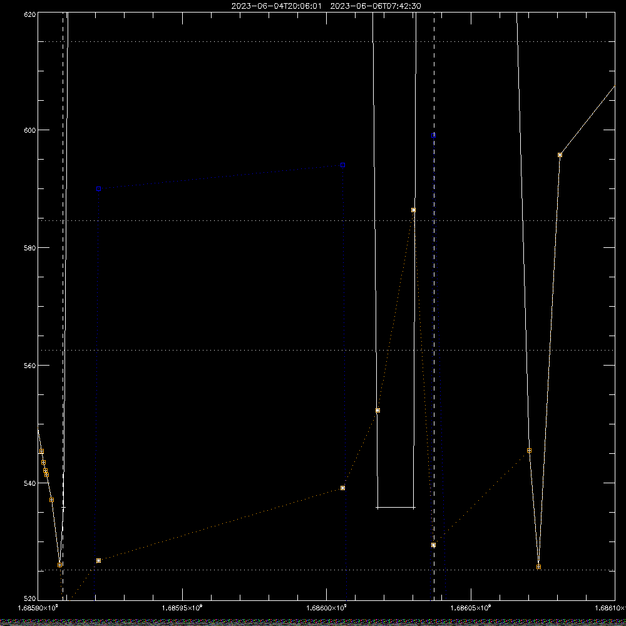This screenshot has height=626, width=626.
Task: Select the blue square data point near 590
Action: [x=99, y=189]
